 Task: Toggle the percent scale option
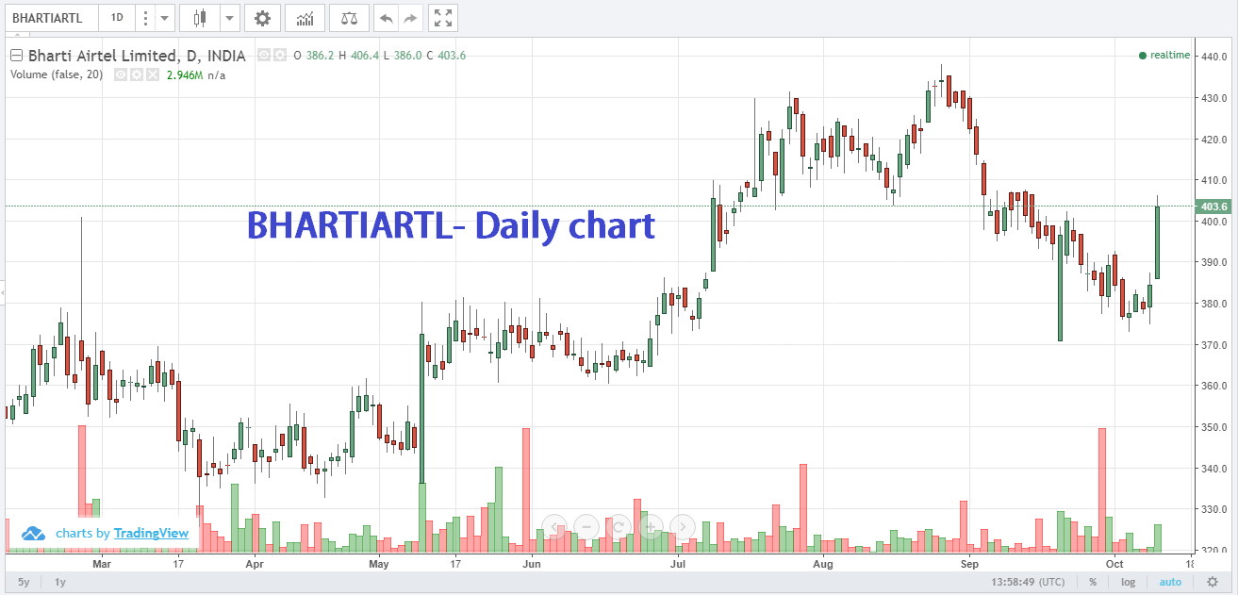tap(1093, 582)
